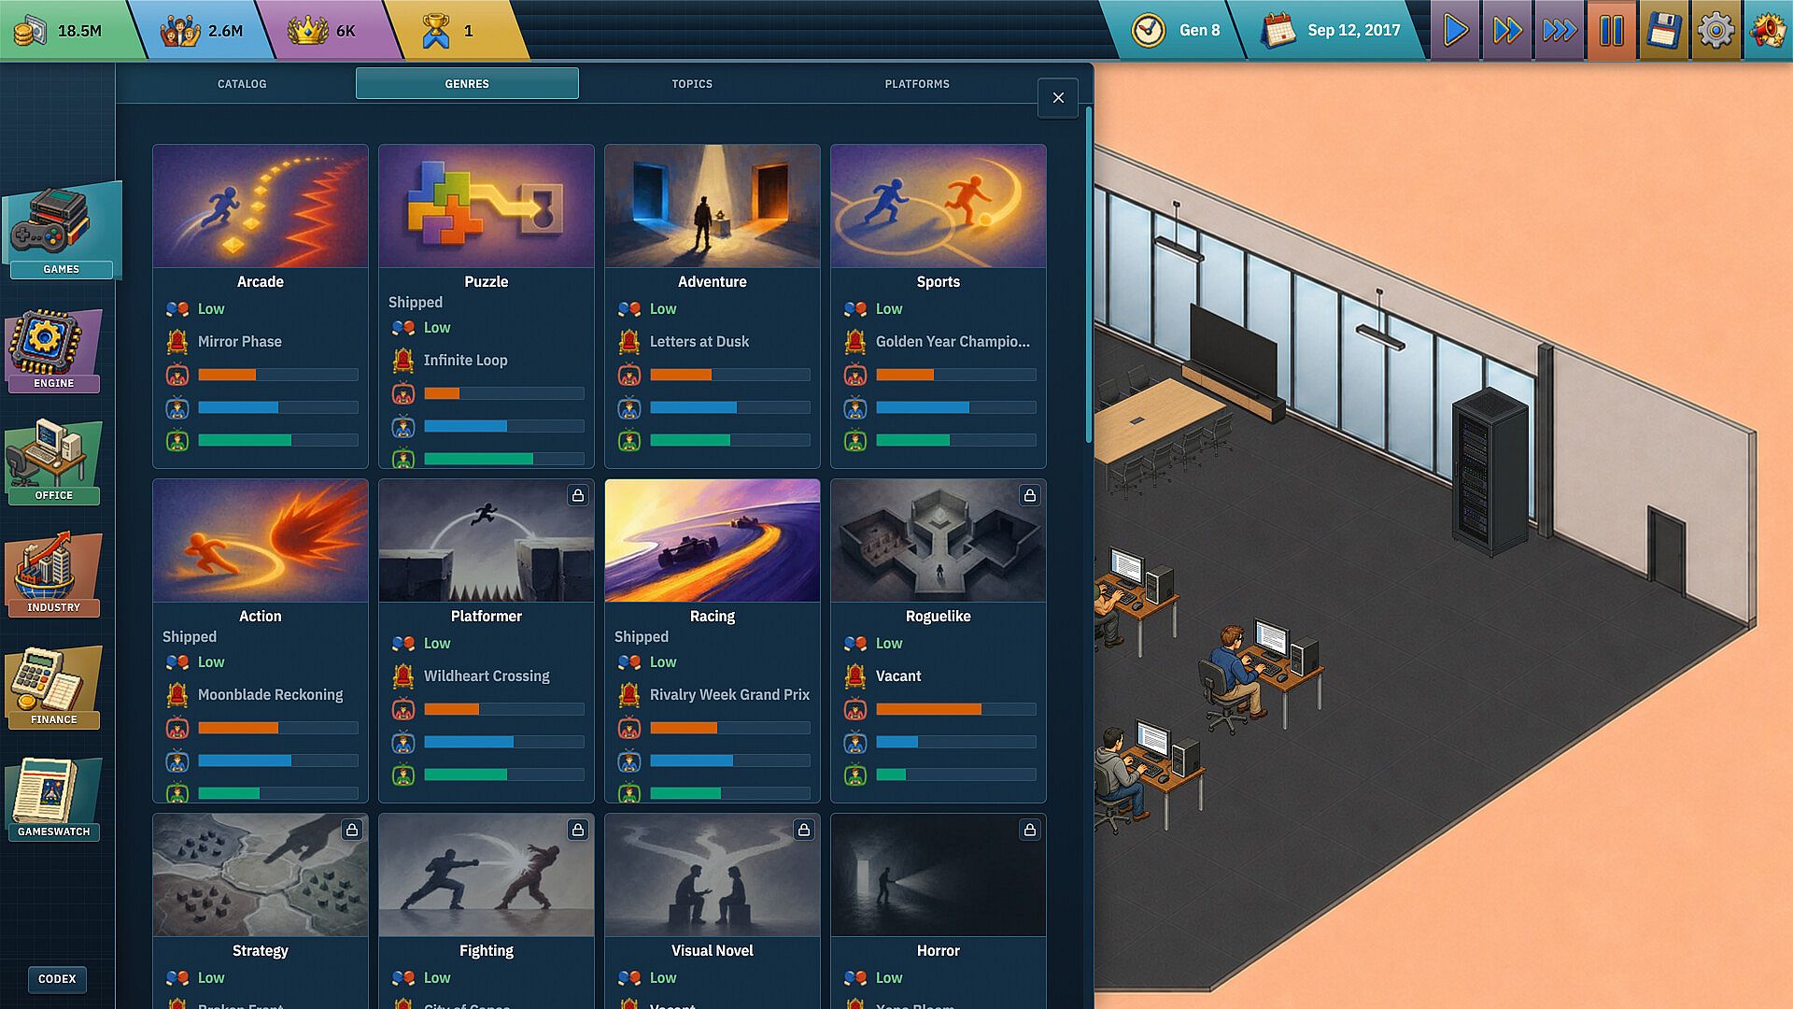Click Letters at Dusk game title

699,342
